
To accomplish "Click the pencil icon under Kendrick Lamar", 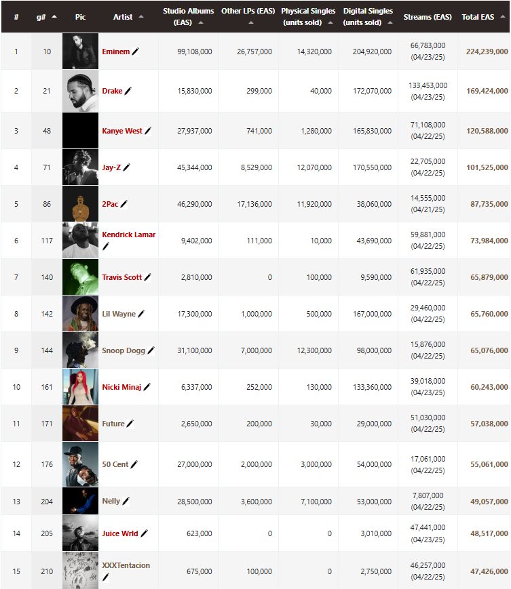I will pos(106,246).
